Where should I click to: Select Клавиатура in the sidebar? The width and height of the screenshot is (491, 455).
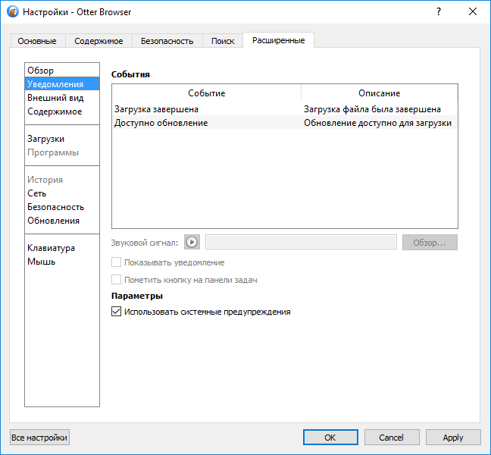pyautogui.click(x=62, y=248)
